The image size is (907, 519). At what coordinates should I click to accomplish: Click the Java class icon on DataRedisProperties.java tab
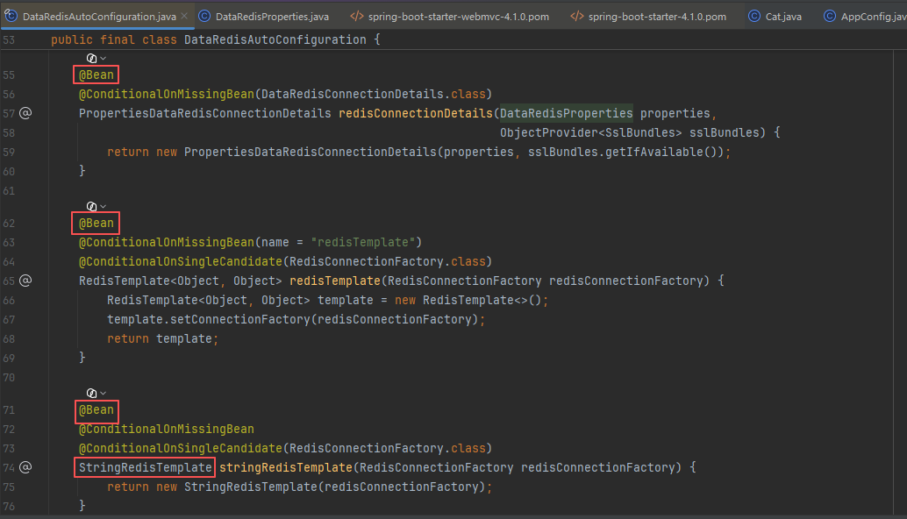pos(204,16)
